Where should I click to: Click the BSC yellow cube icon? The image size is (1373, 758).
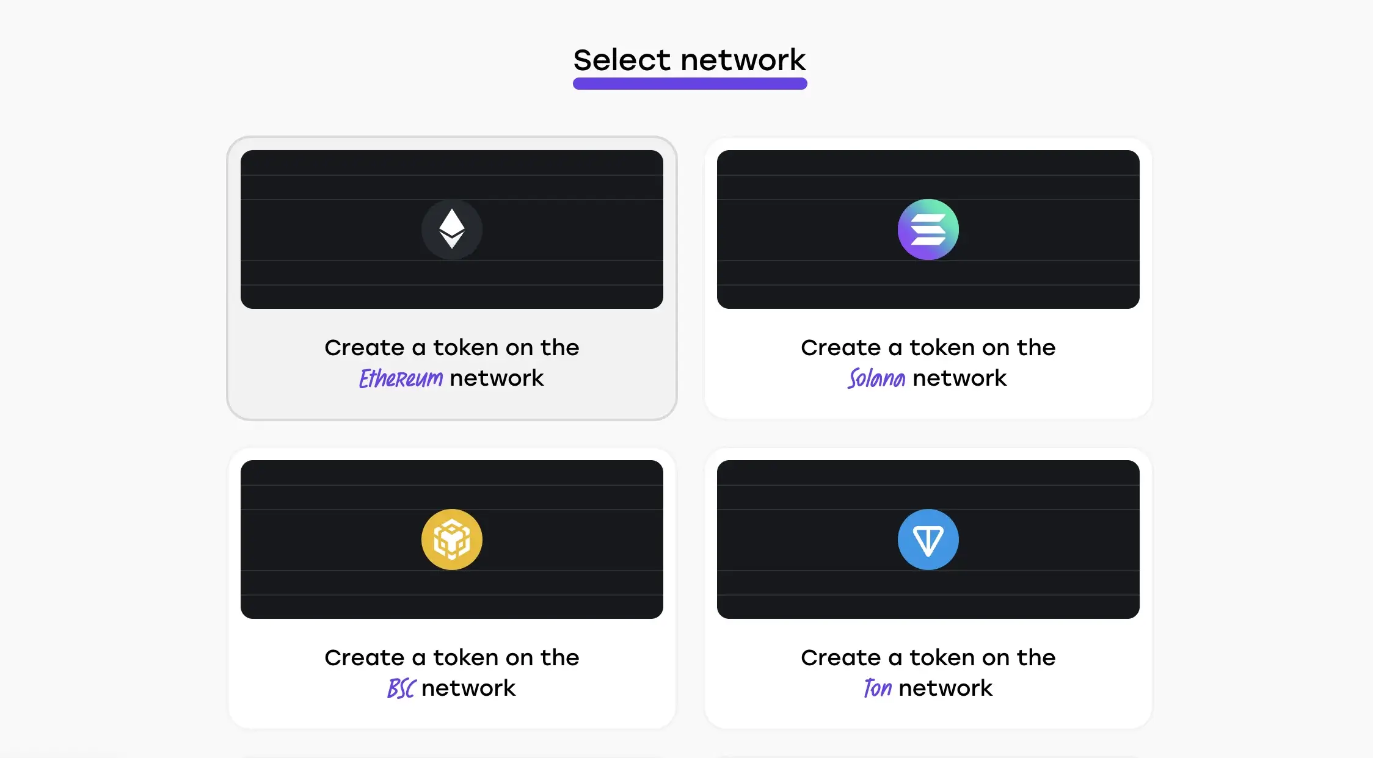click(451, 539)
